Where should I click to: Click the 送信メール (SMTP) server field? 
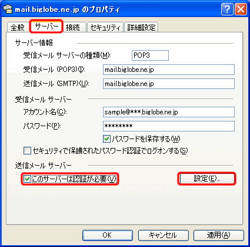(x=169, y=84)
